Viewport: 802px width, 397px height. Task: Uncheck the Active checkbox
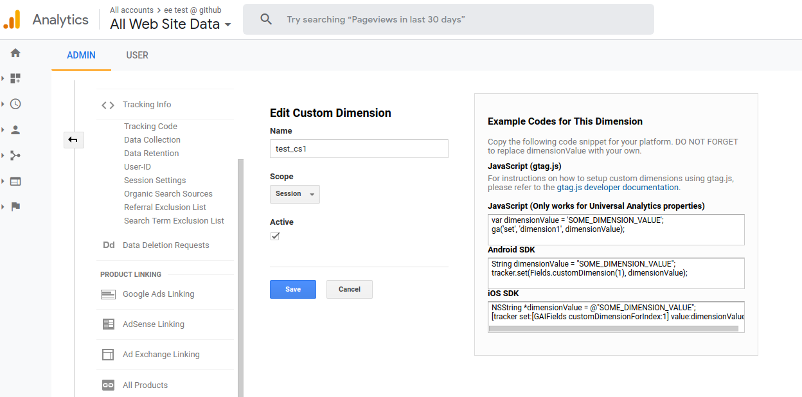click(274, 236)
